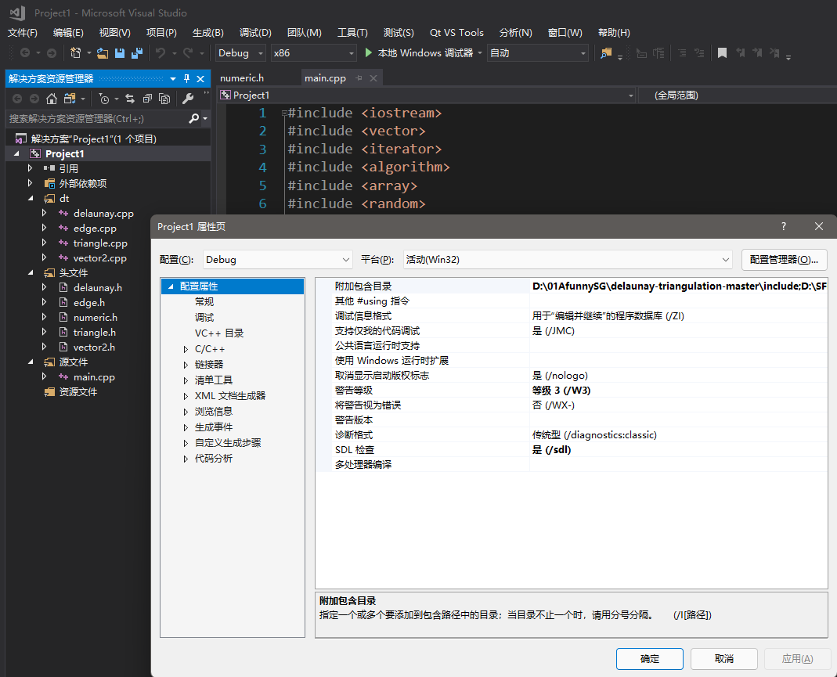
Task: Select the 资源文件 folder
Action: click(78, 392)
